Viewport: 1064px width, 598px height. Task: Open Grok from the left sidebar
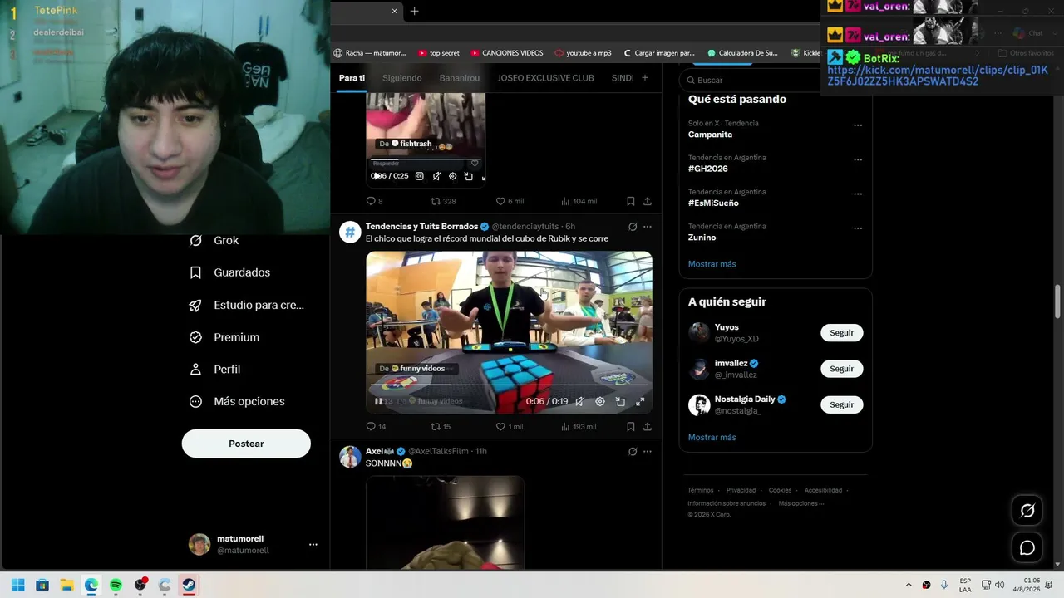214,241
